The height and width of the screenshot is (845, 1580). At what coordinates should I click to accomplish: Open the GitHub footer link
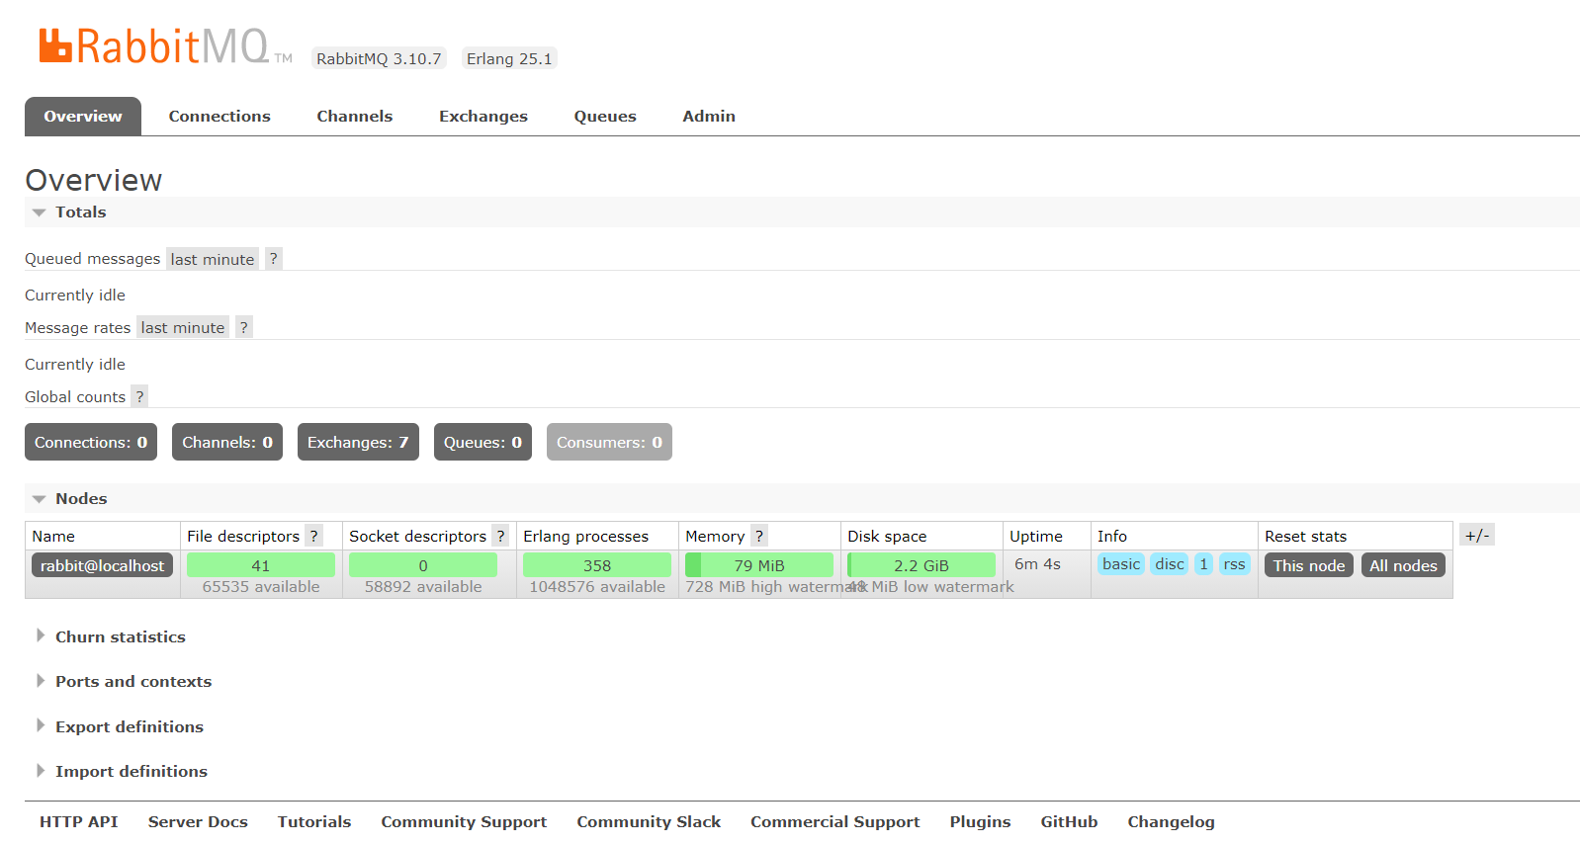click(1069, 821)
